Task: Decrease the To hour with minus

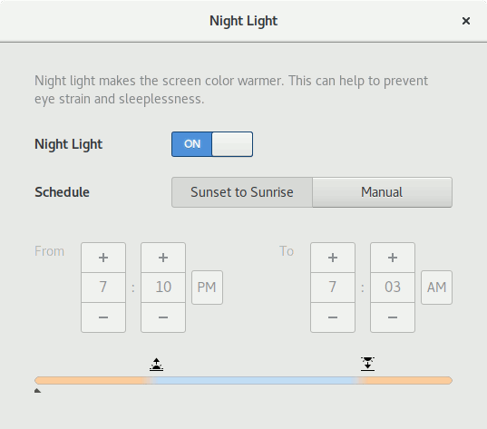Action: [333, 317]
